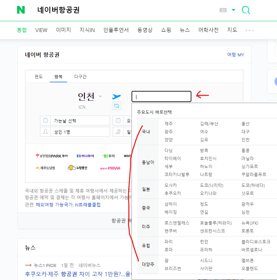
Task: Select the 편도 one-way tab
Action: [x=39, y=77]
